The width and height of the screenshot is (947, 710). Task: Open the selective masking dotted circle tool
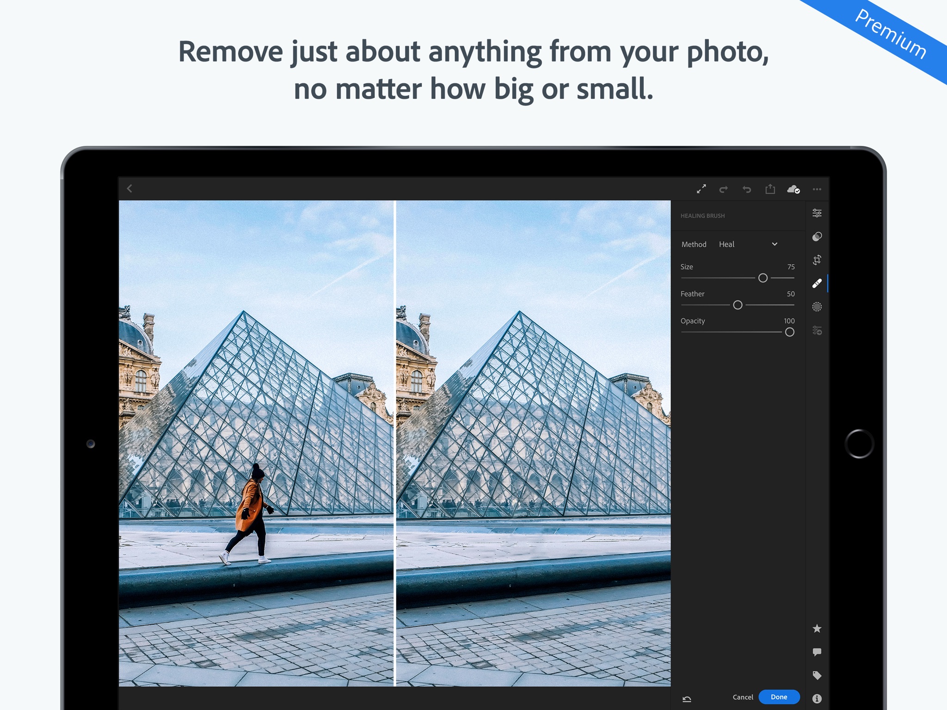pos(817,307)
